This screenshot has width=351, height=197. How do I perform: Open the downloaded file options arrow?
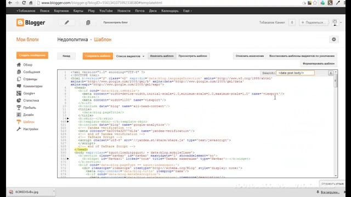(x=54, y=192)
